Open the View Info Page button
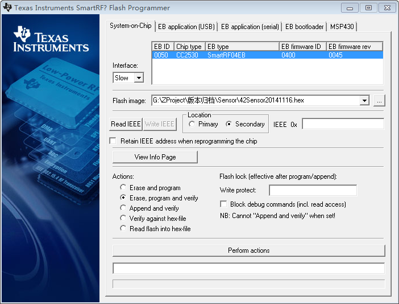399x304 pixels. [155, 157]
